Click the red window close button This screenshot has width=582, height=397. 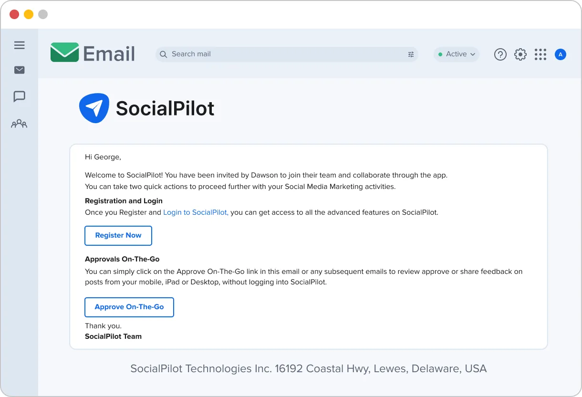(x=15, y=14)
